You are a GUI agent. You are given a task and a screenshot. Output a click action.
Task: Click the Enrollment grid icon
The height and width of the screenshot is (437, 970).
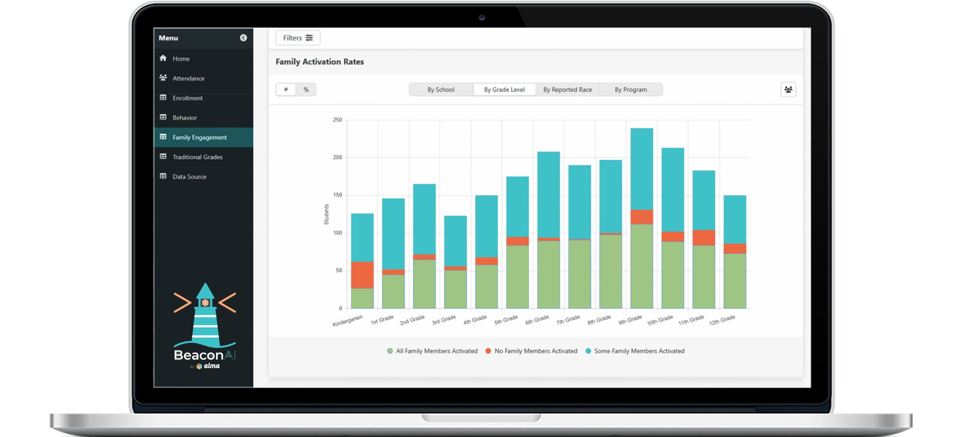click(x=163, y=98)
